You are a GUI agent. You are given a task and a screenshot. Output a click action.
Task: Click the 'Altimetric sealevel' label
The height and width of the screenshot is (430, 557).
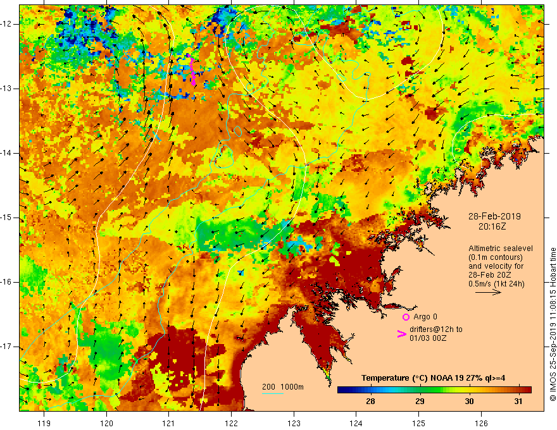(x=501, y=249)
